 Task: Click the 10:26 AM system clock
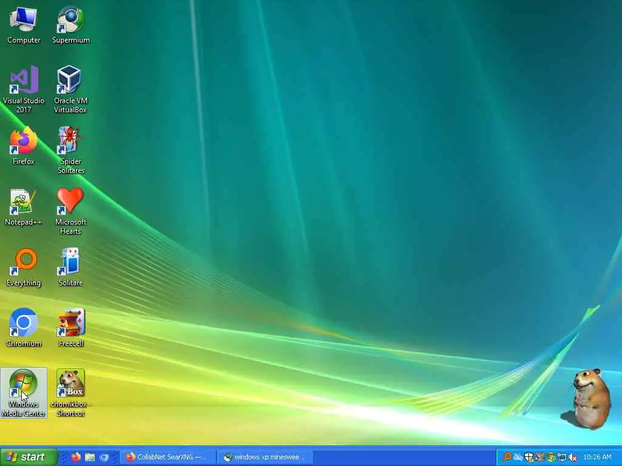(598, 458)
